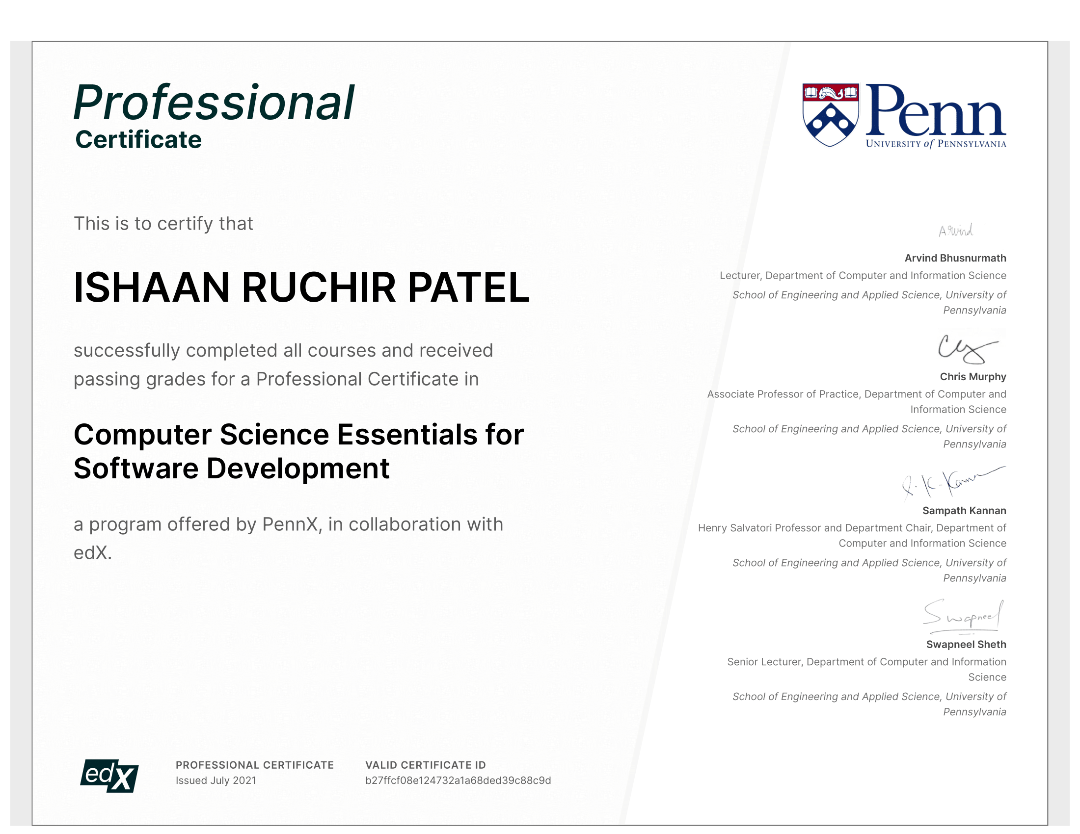Click 'Software Development' title line
1080x834 pixels.
(231, 468)
